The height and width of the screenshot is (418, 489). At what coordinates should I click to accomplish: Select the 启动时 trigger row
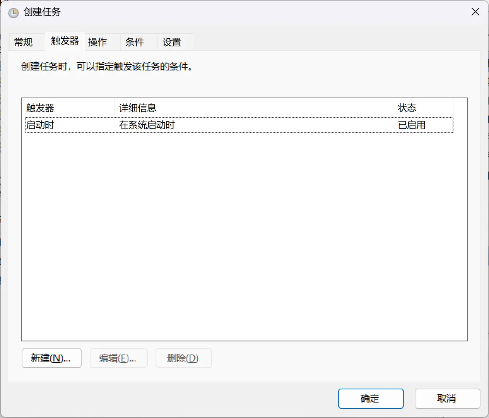[x=40, y=125]
